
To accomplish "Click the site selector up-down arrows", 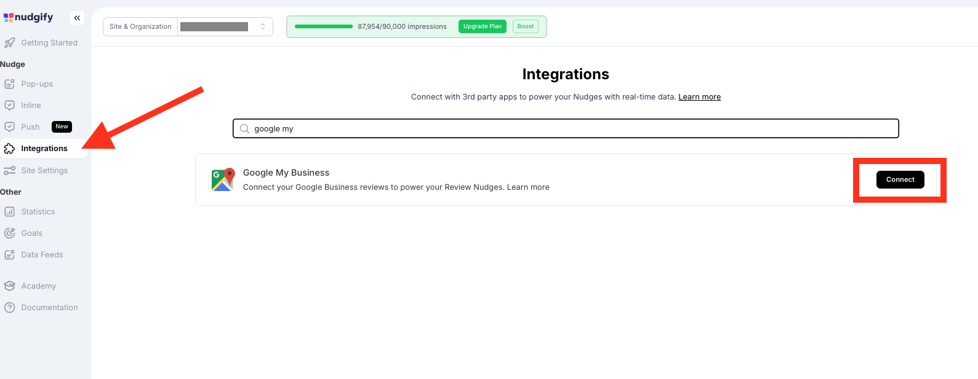I will pyautogui.click(x=263, y=26).
